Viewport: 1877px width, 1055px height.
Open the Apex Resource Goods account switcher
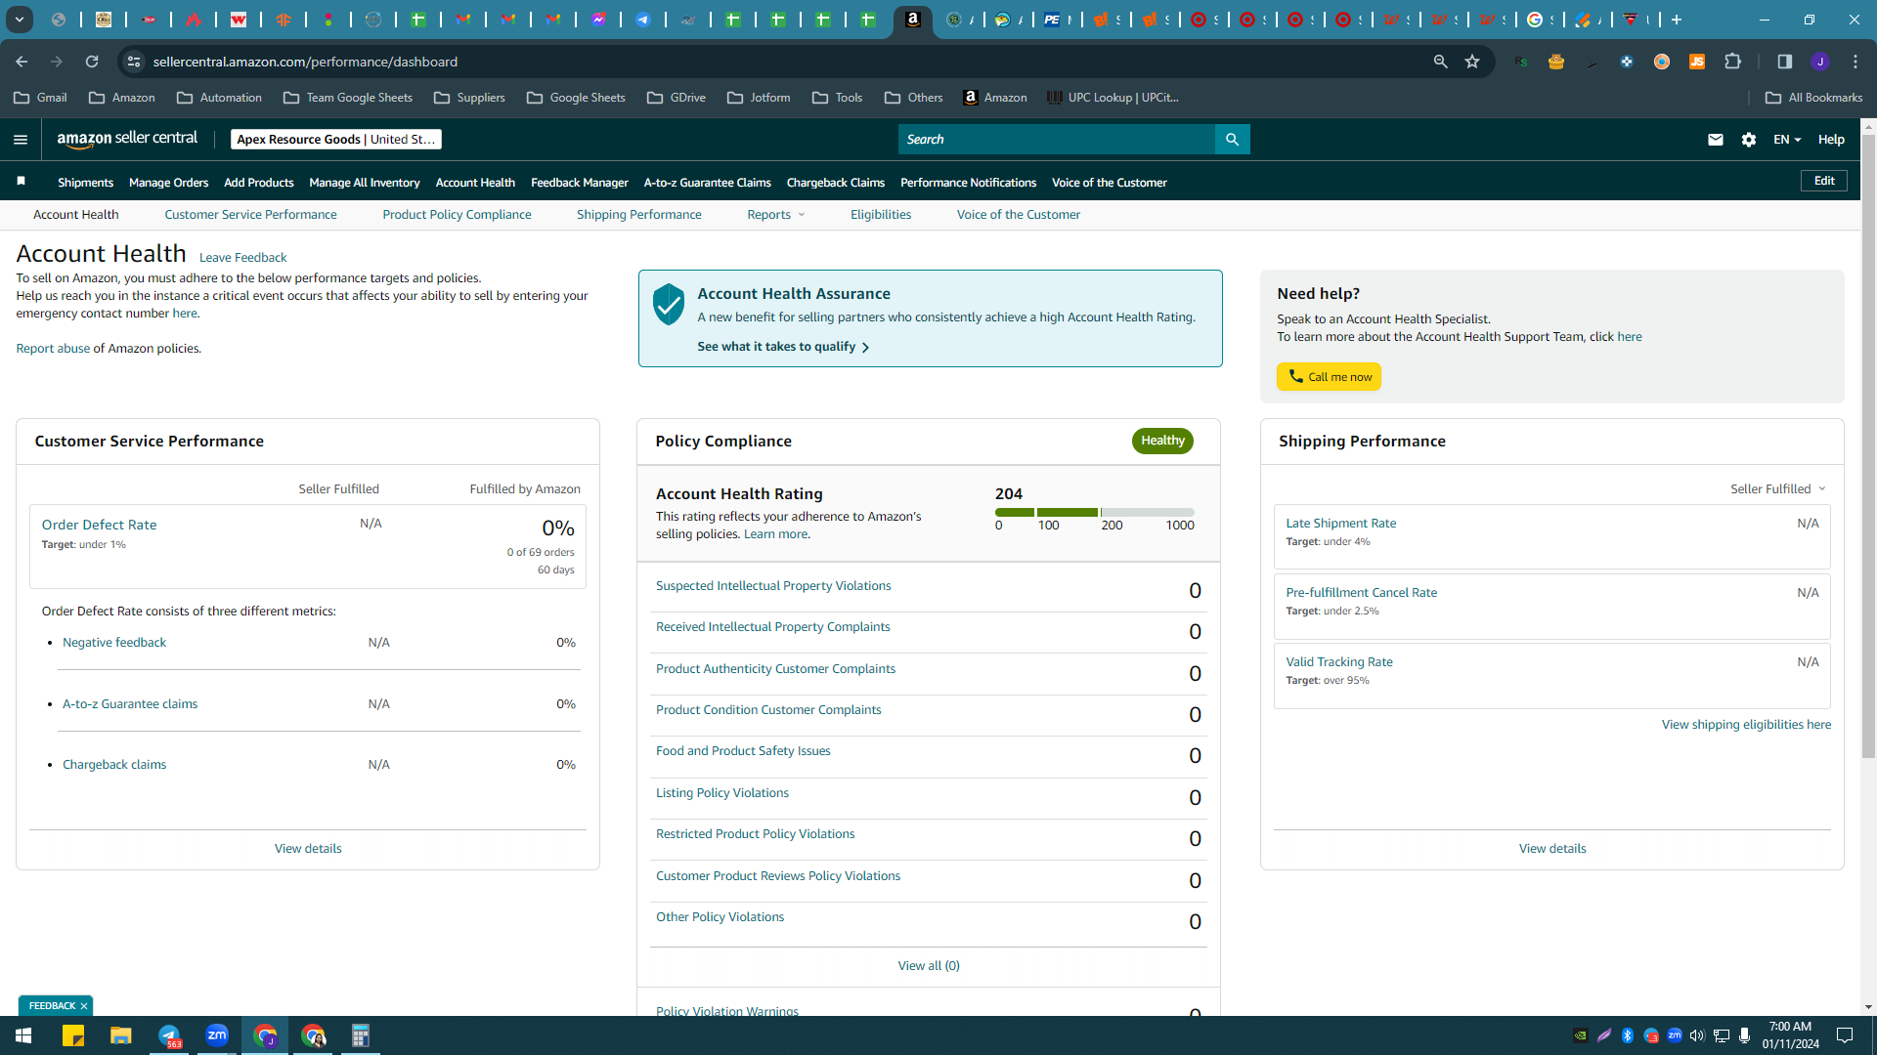[336, 140]
